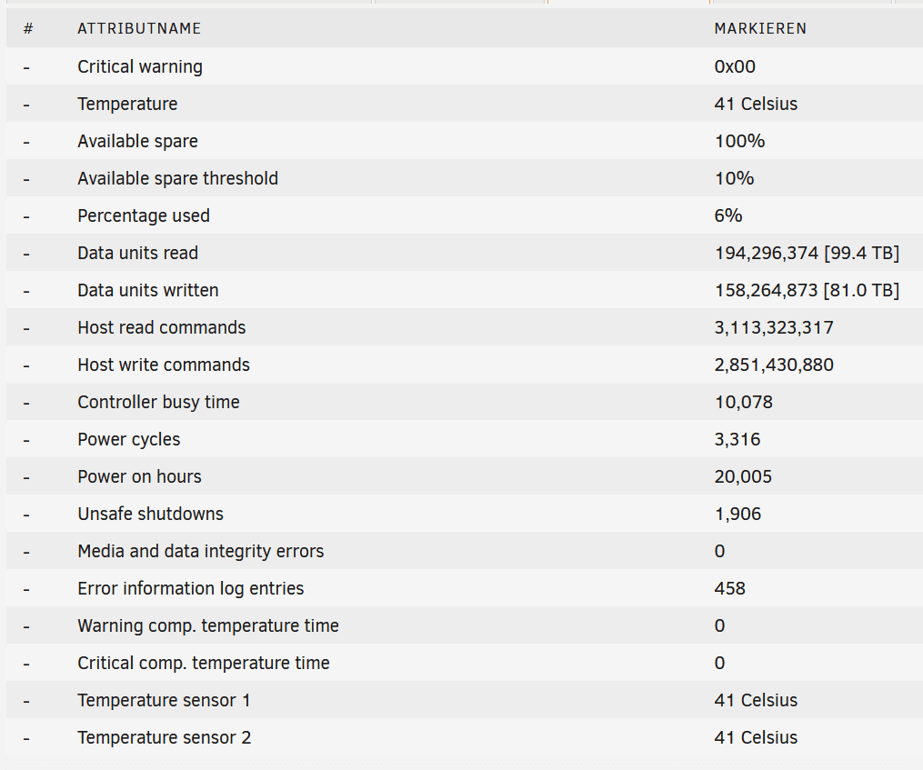923x770 pixels.
Task: Select the Temperature attribute label
Action: 127,104
